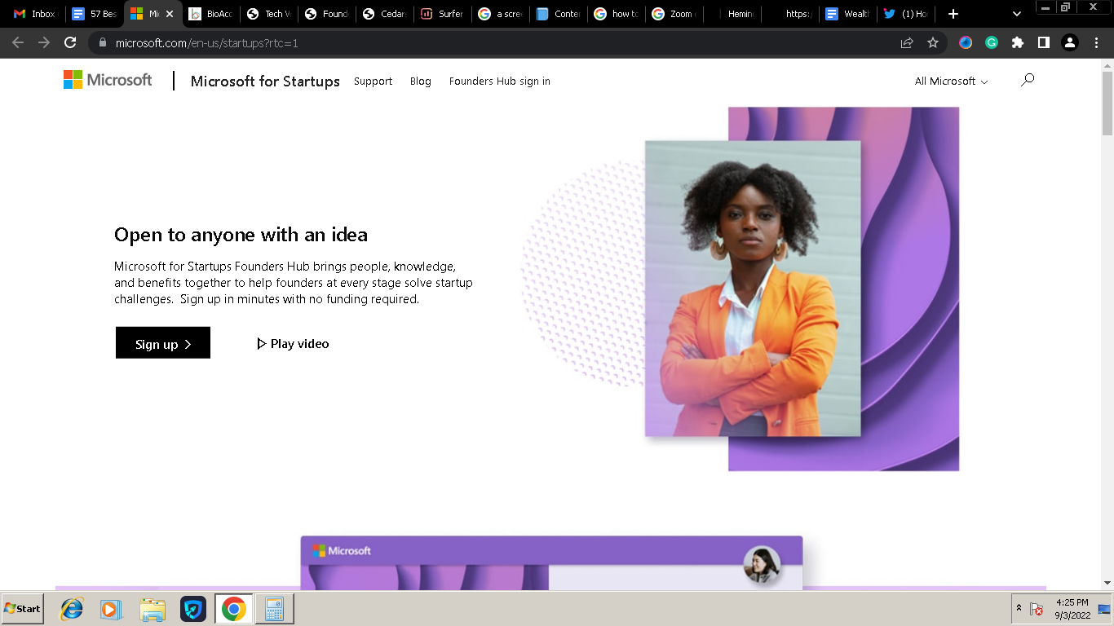Click the scrollbar down arrow

click(1107, 583)
